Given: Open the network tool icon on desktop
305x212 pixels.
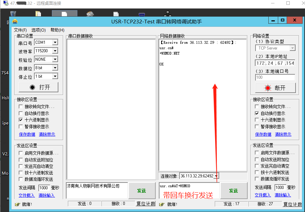Looking at the screenshot, I should (168, 14).
